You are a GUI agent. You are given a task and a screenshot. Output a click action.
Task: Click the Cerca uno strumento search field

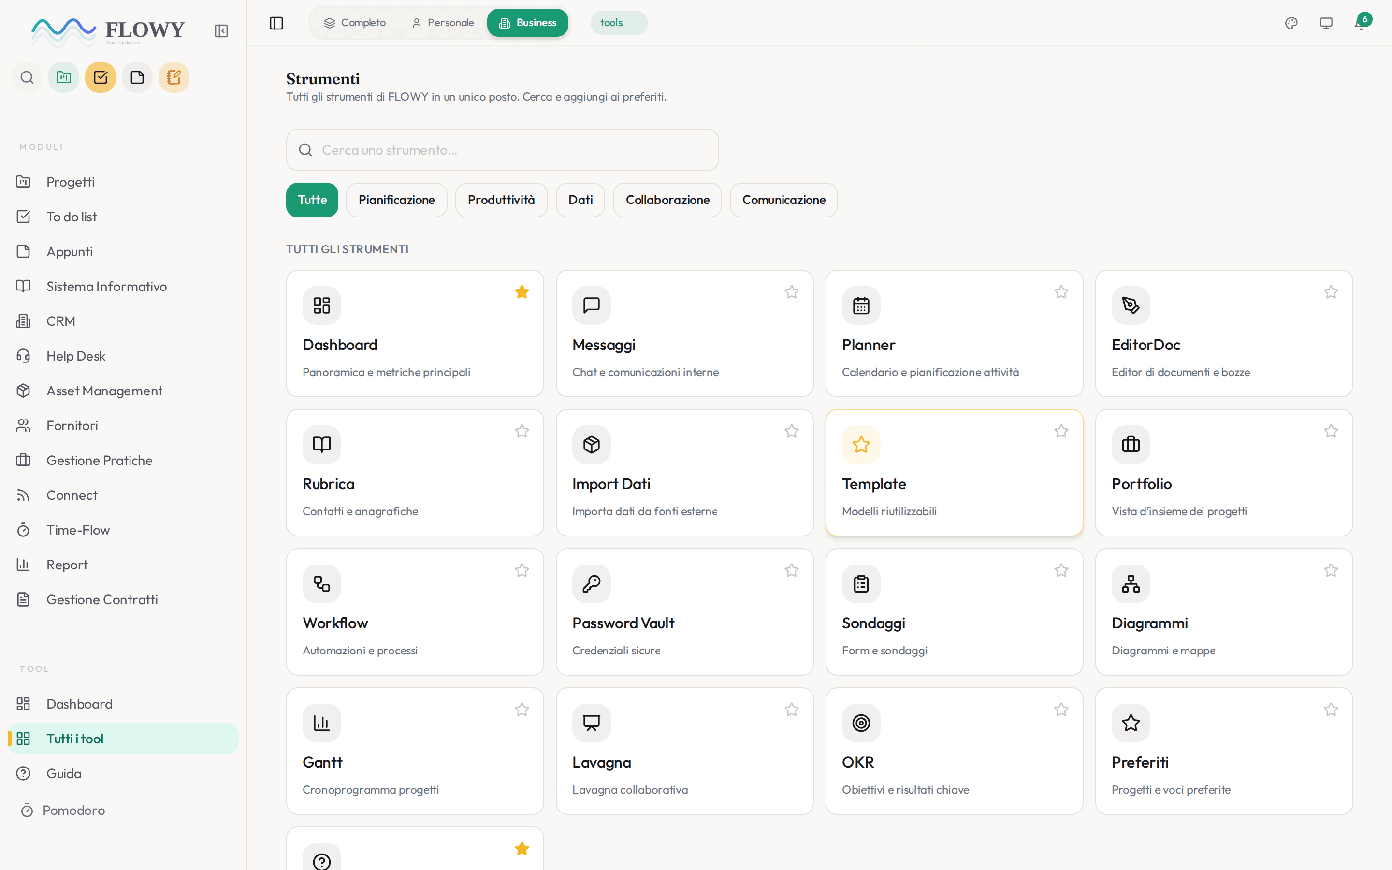point(502,150)
